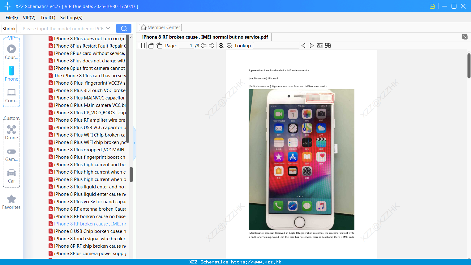The height and width of the screenshot is (265, 471).
Task: Open the Courses sidebar category
Action: [x=11, y=52]
